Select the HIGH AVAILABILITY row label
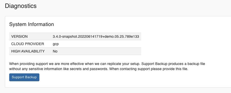The image size is (231, 93). [28, 51]
